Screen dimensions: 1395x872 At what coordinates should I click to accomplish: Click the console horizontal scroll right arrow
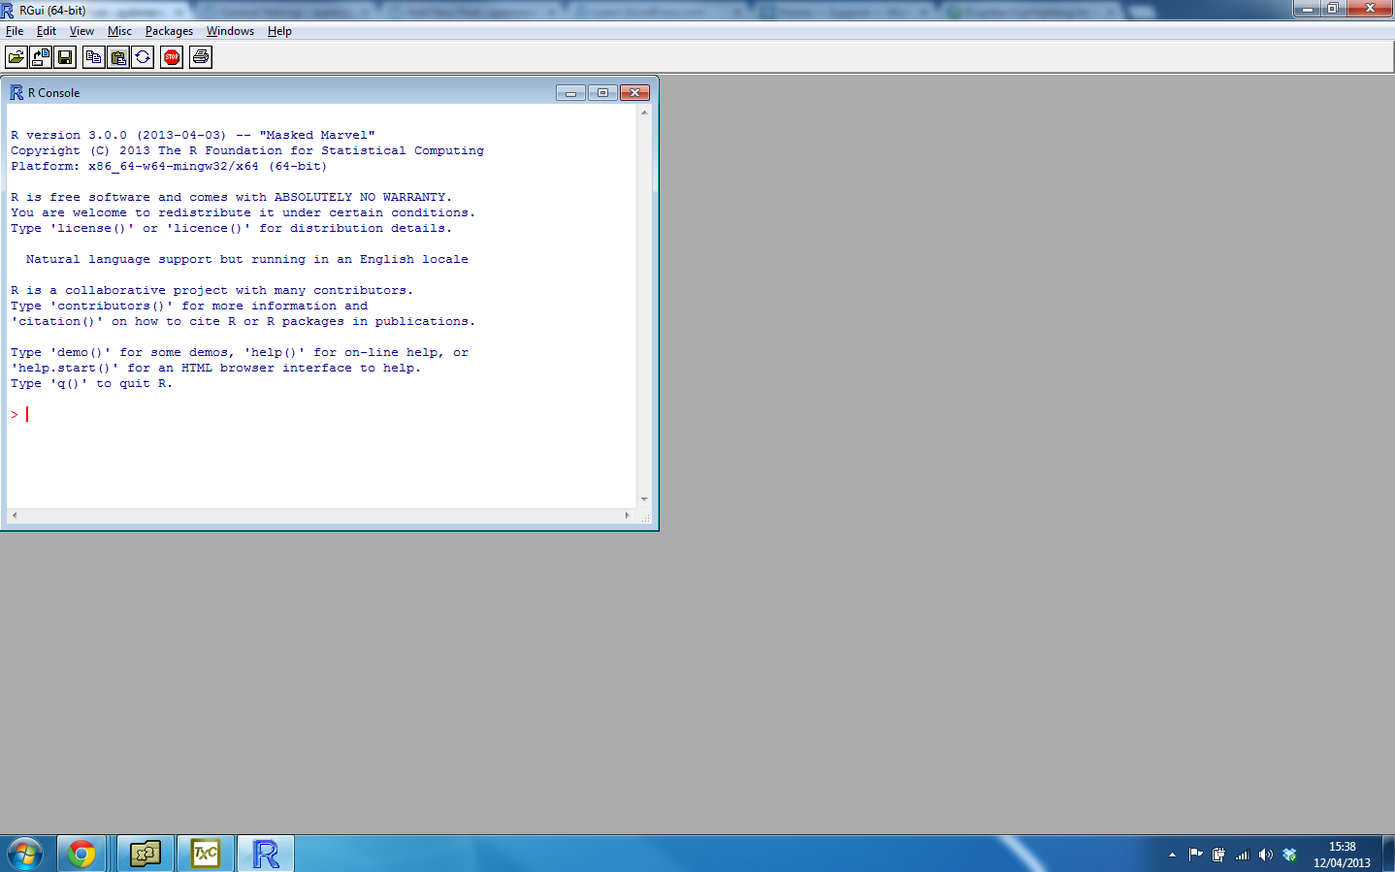coord(627,515)
